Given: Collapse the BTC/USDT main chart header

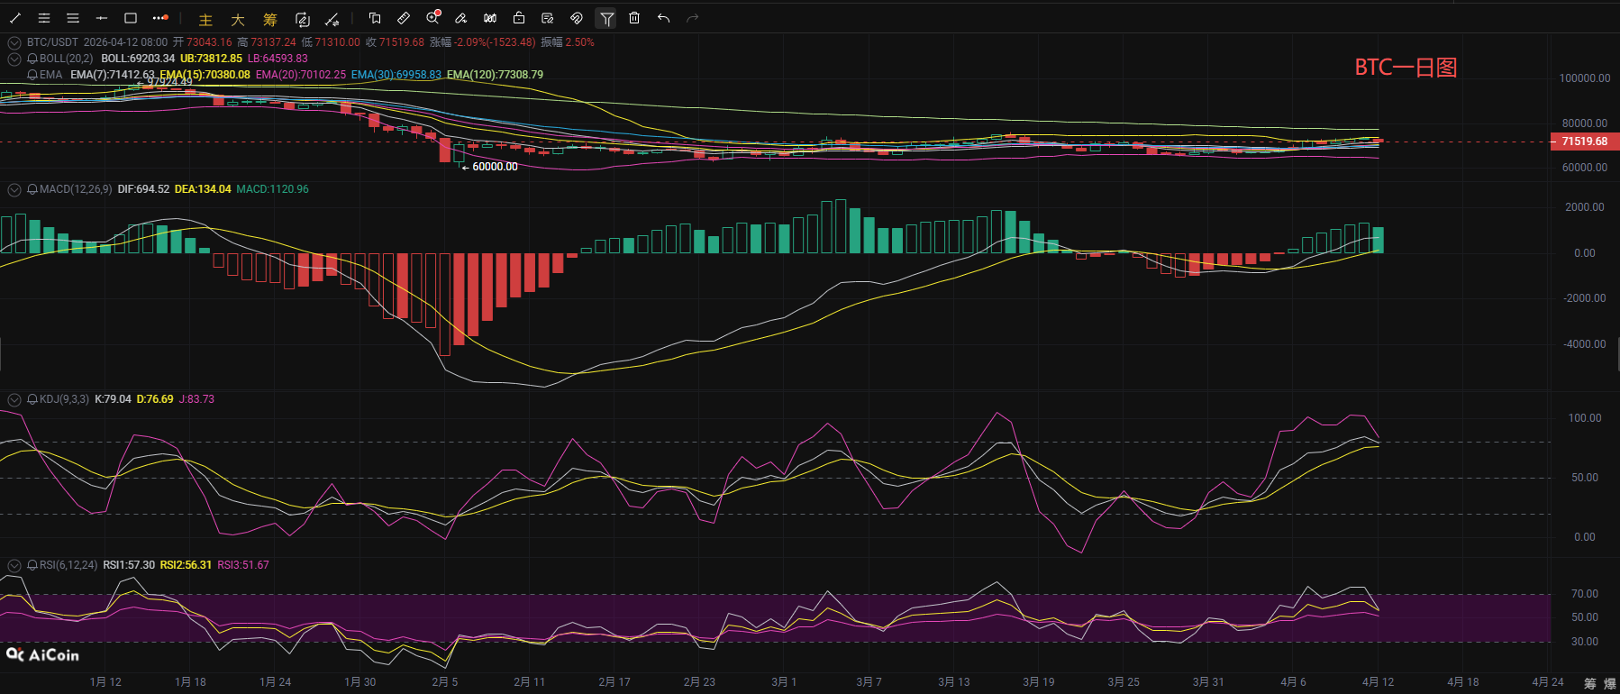Looking at the screenshot, I should pyautogui.click(x=14, y=42).
